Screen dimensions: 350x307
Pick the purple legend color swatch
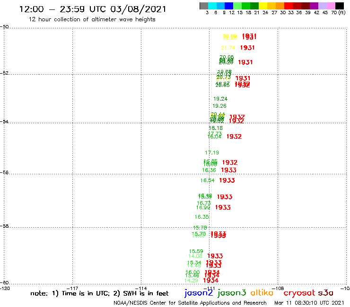pos(314,6)
